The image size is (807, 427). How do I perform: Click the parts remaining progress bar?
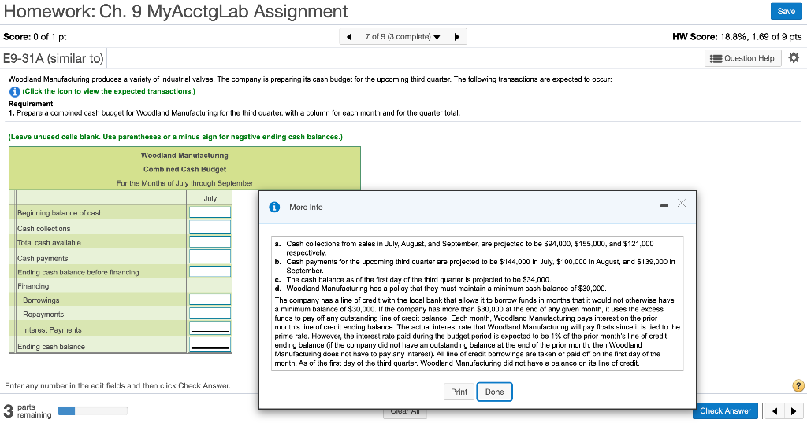(93, 410)
